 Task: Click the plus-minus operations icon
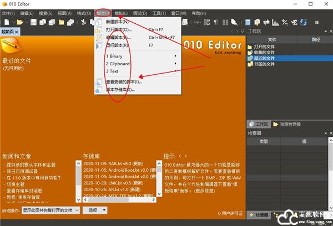pos(285,22)
